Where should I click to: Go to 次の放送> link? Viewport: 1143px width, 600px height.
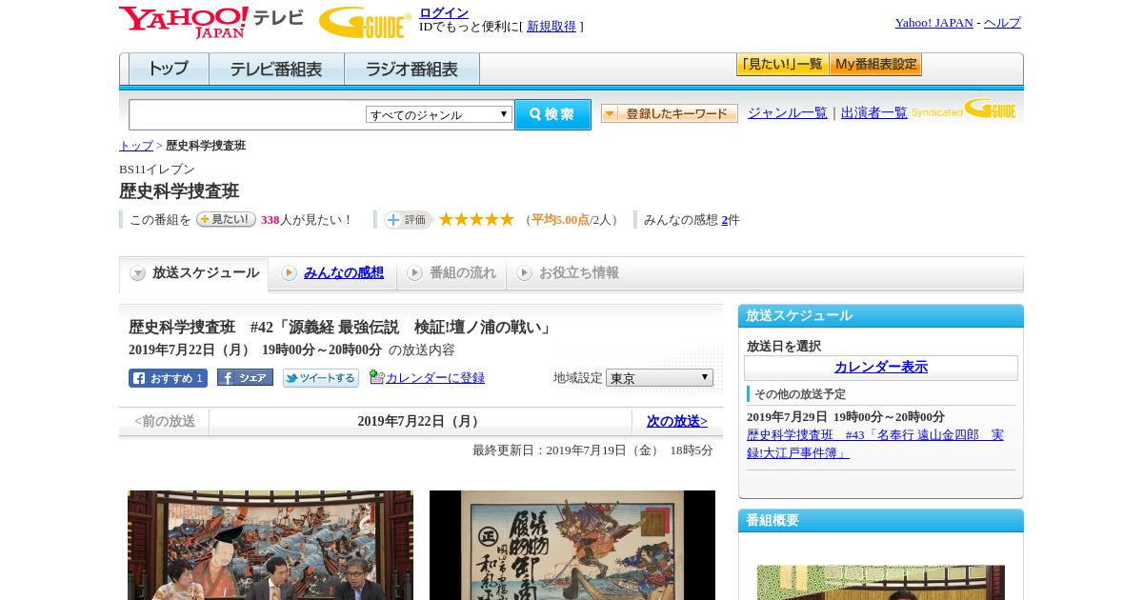677,421
